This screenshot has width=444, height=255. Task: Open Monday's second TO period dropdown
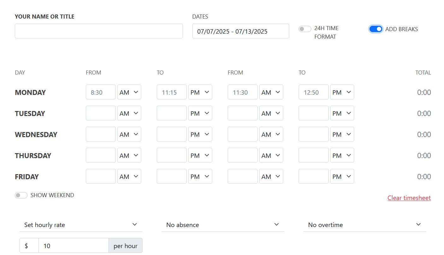click(x=342, y=92)
